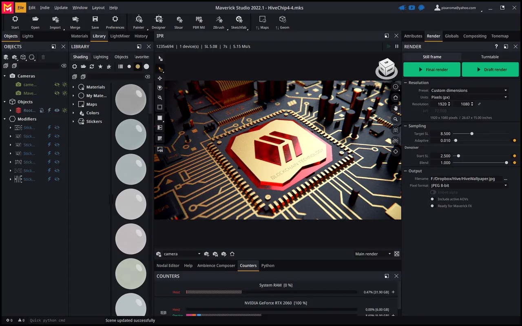This screenshot has height=326, width=522.
Task: Click the Save disk icon
Action: point(95,19)
